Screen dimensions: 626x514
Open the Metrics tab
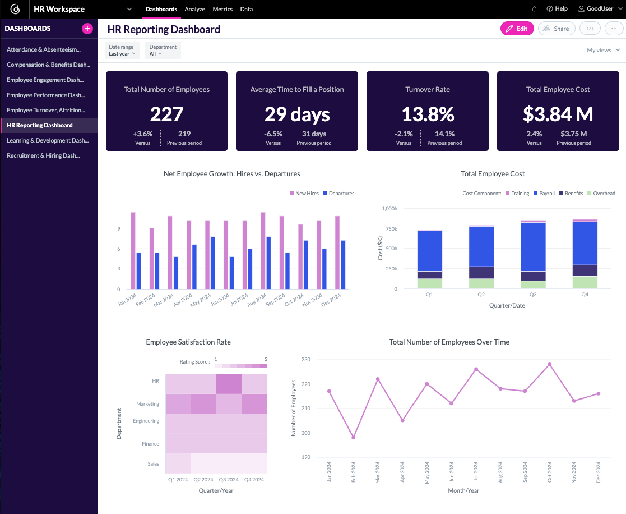(x=222, y=9)
